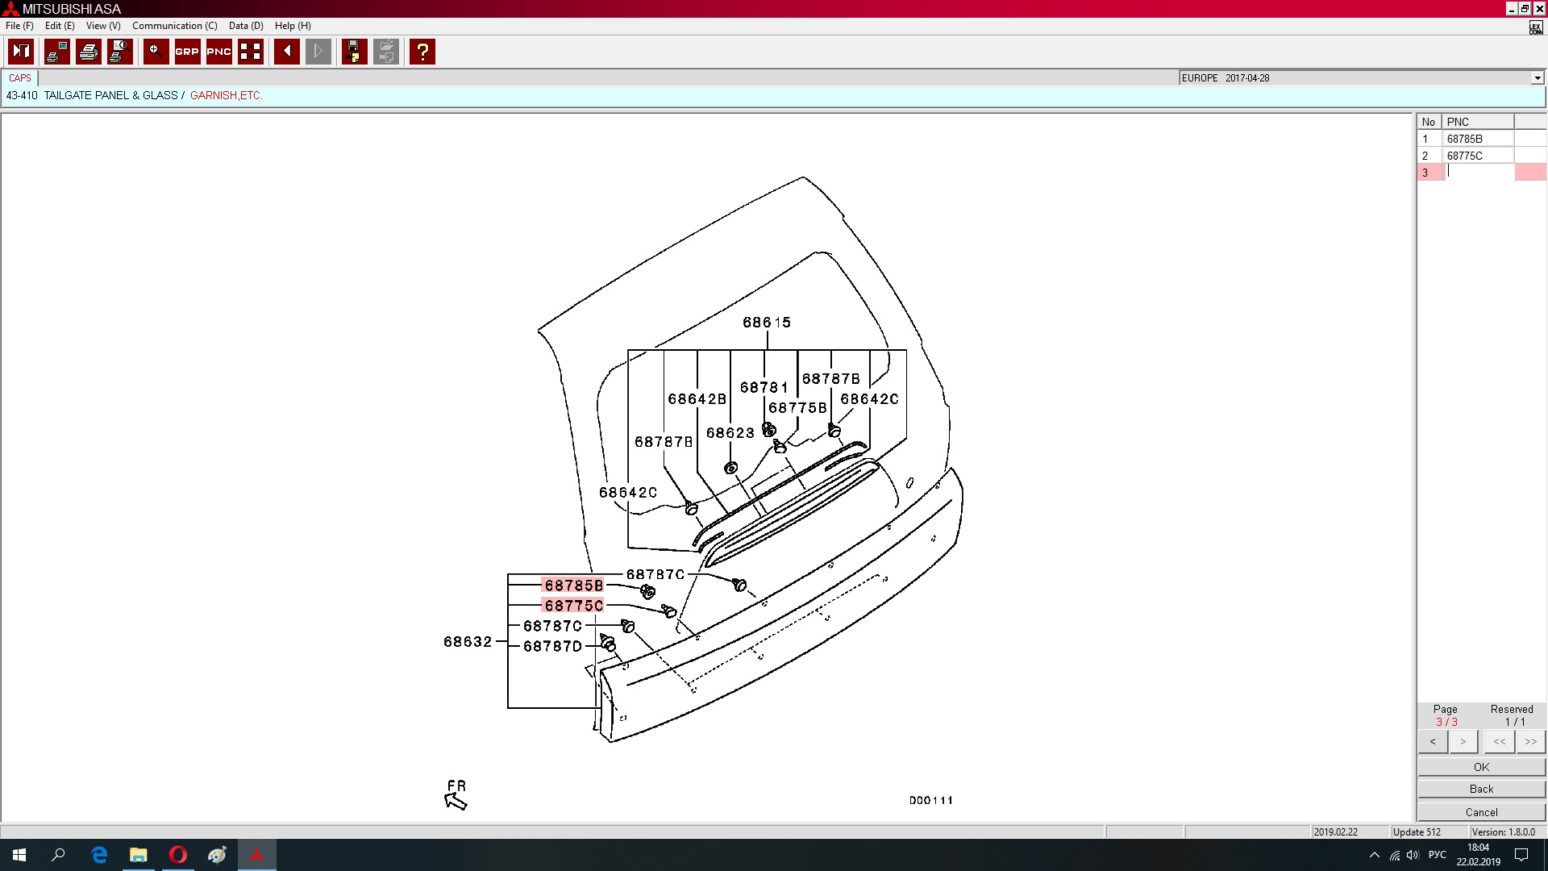The height and width of the screenshot is (871, 1548).
Task: Click the Cancel button
Action: click(1481, 812)
